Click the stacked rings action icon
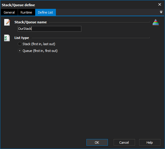165x149 pixels. click(156, 22)
